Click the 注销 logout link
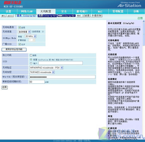 point(140,18)
